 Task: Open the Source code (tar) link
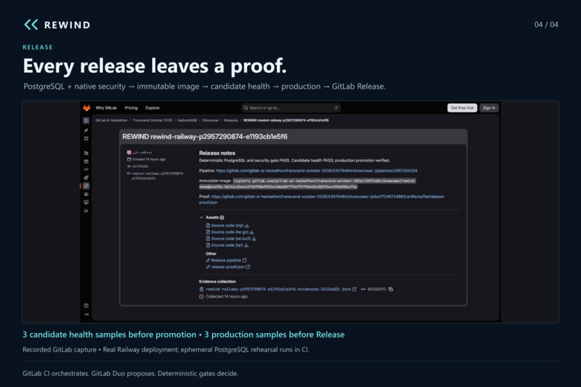(227, 245)
